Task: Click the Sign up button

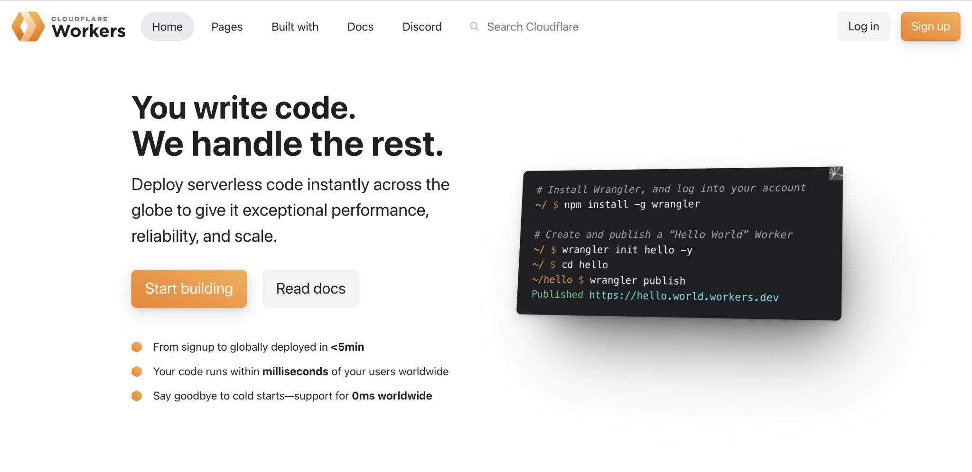Action: point(930,27)
